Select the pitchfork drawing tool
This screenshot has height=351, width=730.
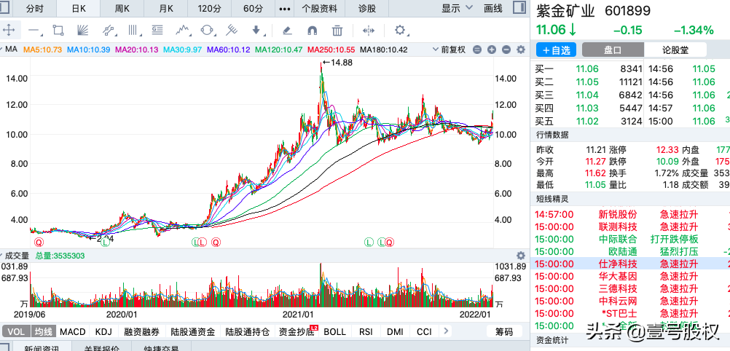click(232, 31)
